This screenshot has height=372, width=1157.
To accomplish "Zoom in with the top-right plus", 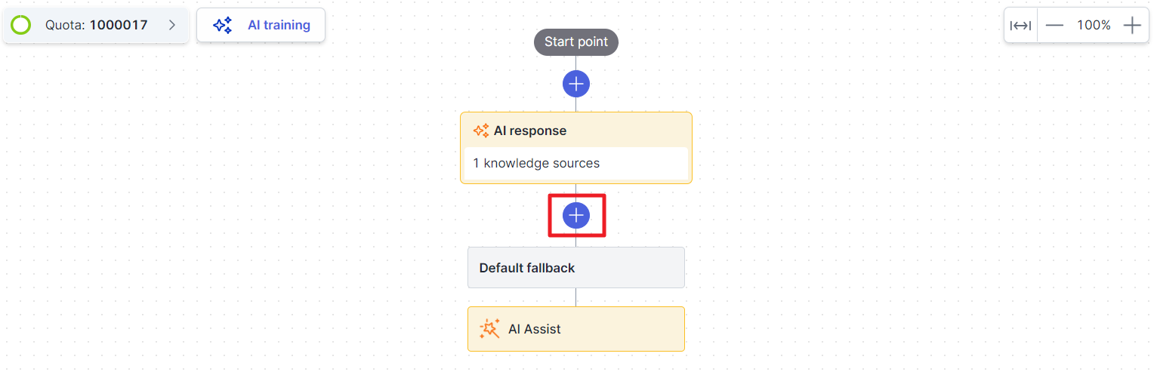I will 1131,26.
